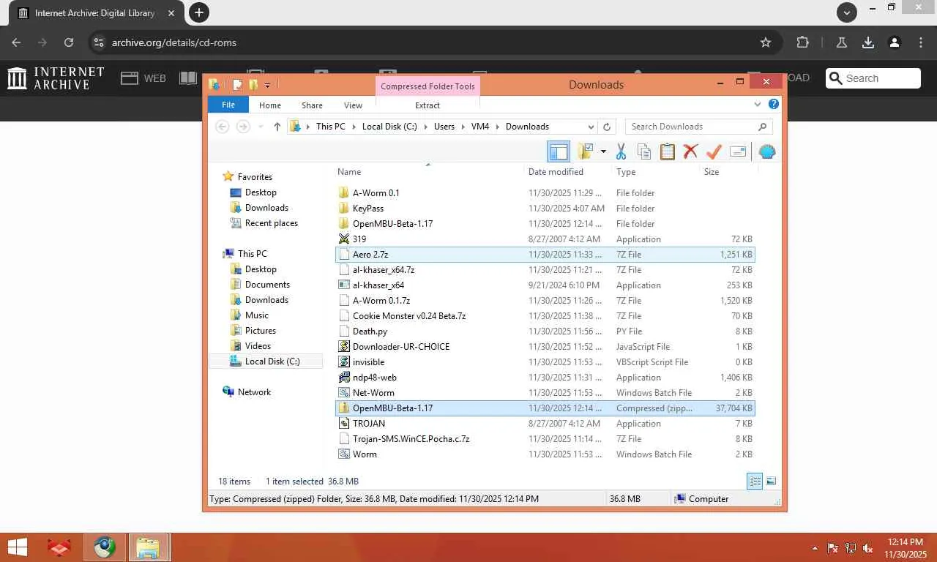Image resolution: width=937 pixels, height=562 pixels.
Task: Show hidden system tray icons
Action: point(815,548)
